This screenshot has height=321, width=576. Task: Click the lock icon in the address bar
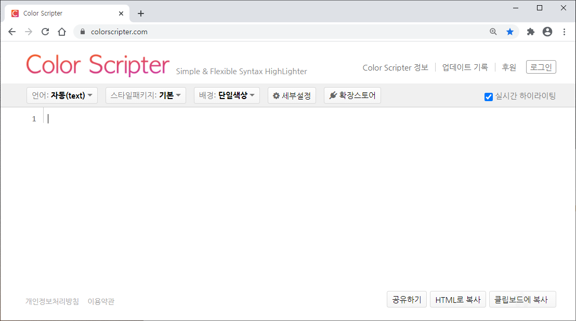coord(83,32)
